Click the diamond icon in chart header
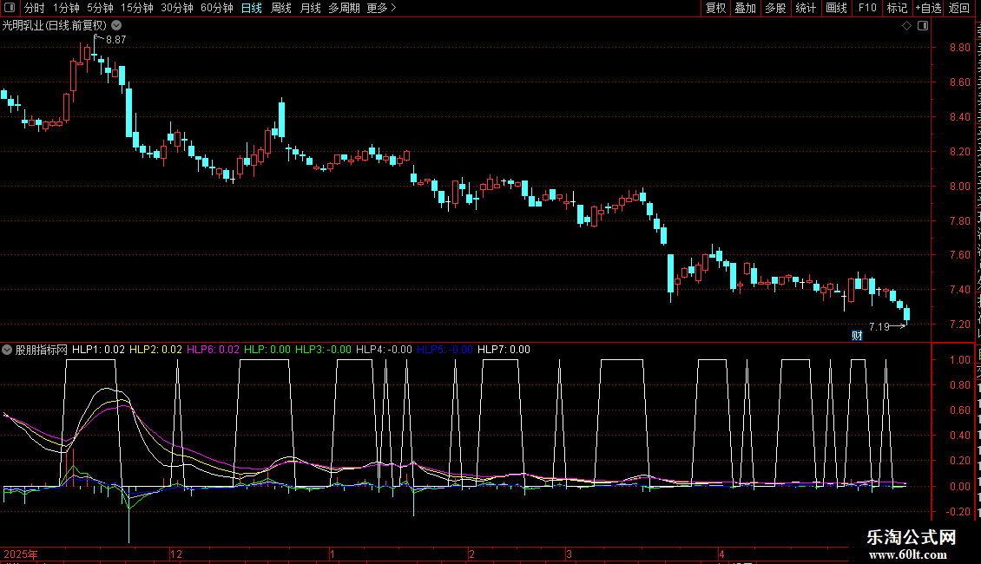 pos(906,26)
